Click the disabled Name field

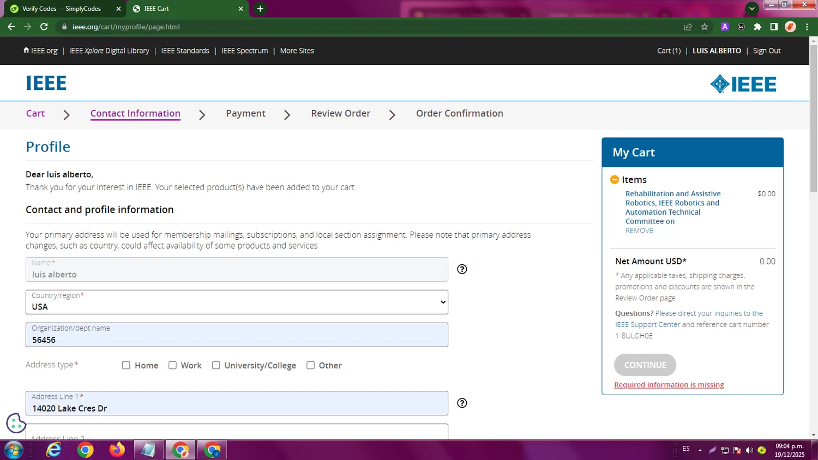pyautogui.click(x=237, y=269)
